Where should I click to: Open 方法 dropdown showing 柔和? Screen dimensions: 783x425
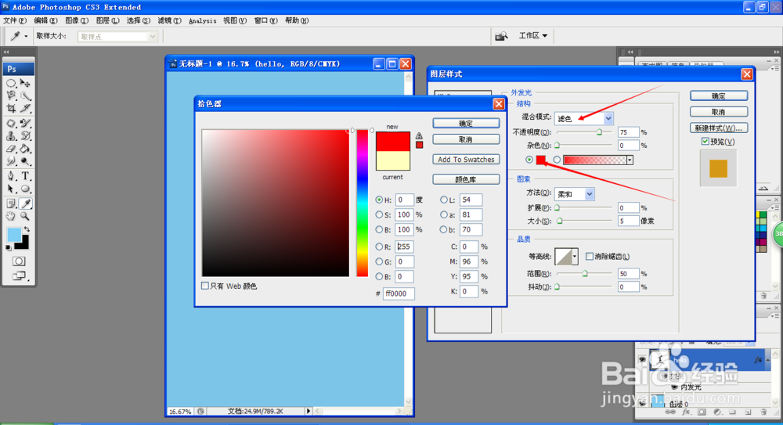[x=574, y=194]
